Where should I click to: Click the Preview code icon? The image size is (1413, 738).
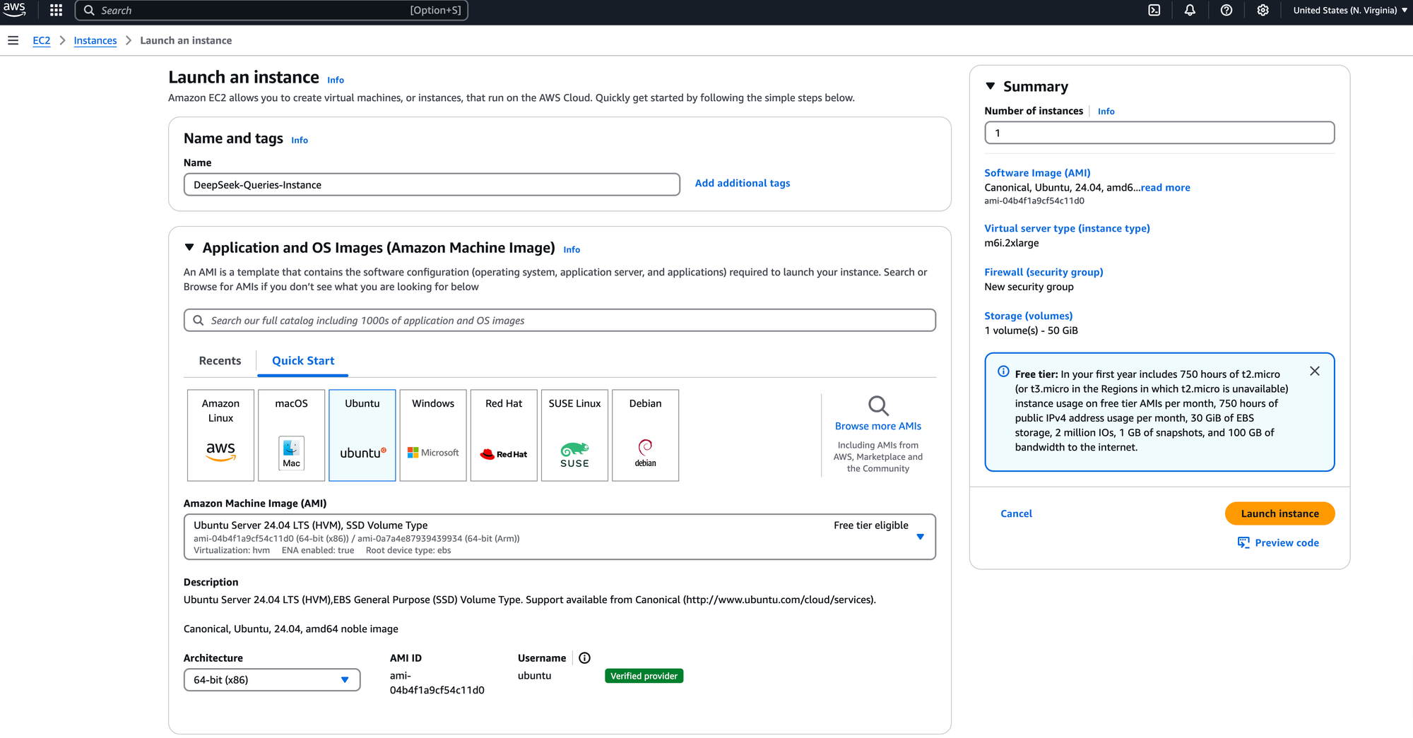[1243, 542]
